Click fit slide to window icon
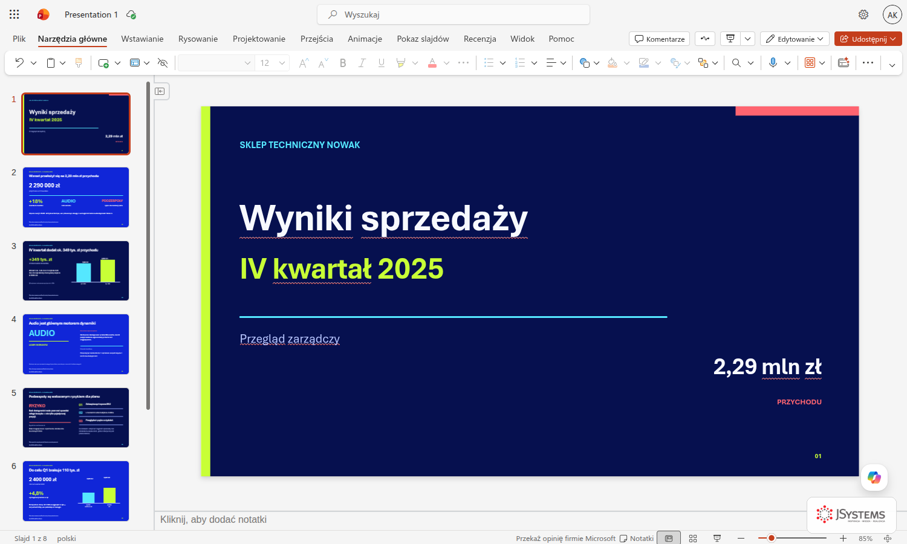Viewport: 907px width, 544px height. pos(888,538)
